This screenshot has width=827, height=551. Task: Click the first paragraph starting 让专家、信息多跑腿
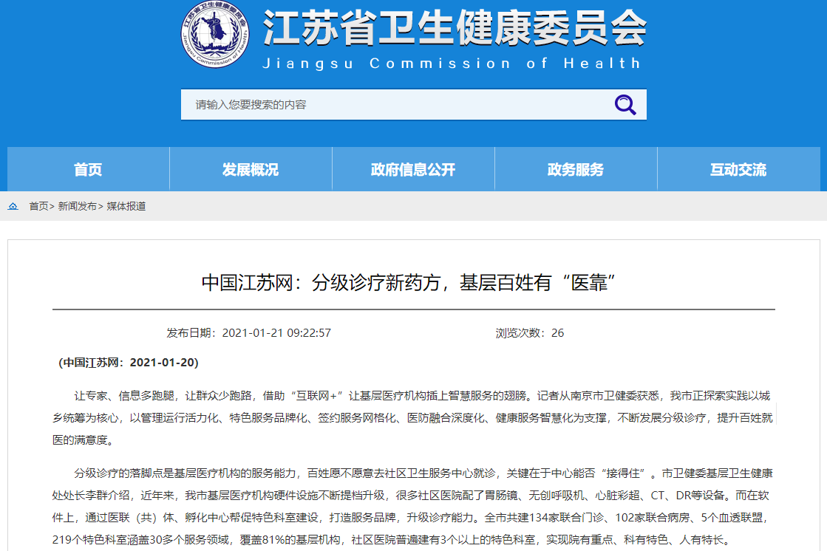click(413, 418)
